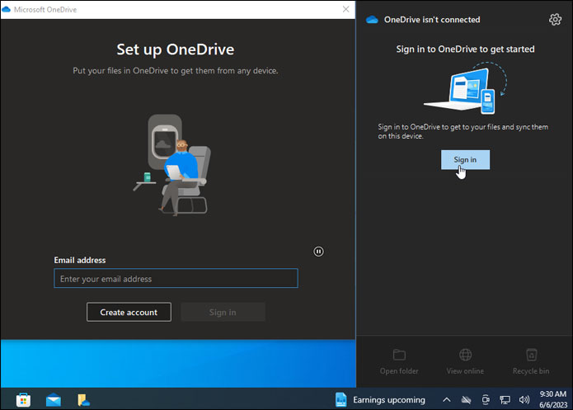Expand the hidden tray icons chevron
This screenshot has height=410, width=573.
(x=445, y=400)
